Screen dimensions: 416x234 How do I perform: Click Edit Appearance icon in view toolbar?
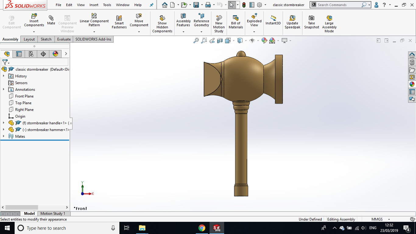coord(264,41)
